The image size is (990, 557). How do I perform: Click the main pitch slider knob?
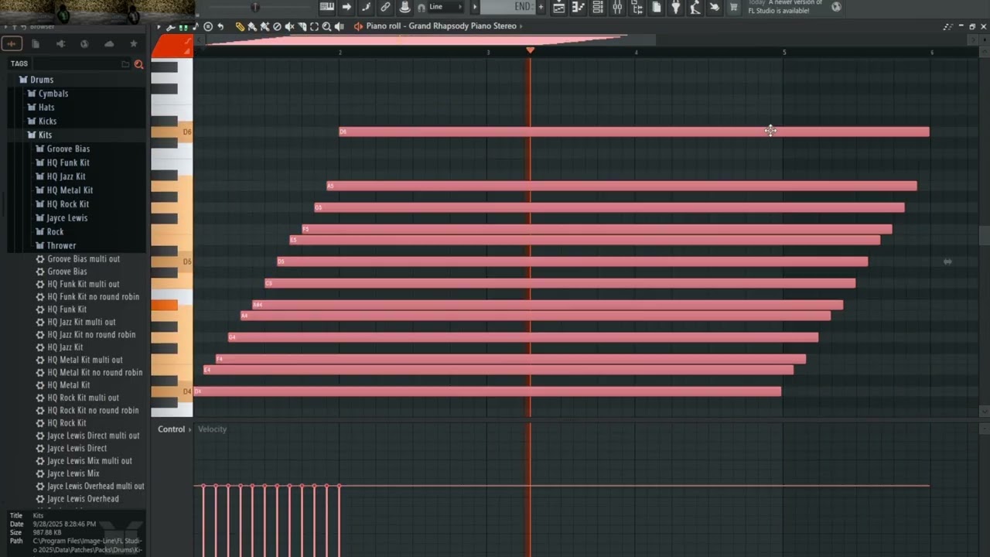tap(255, 8)
